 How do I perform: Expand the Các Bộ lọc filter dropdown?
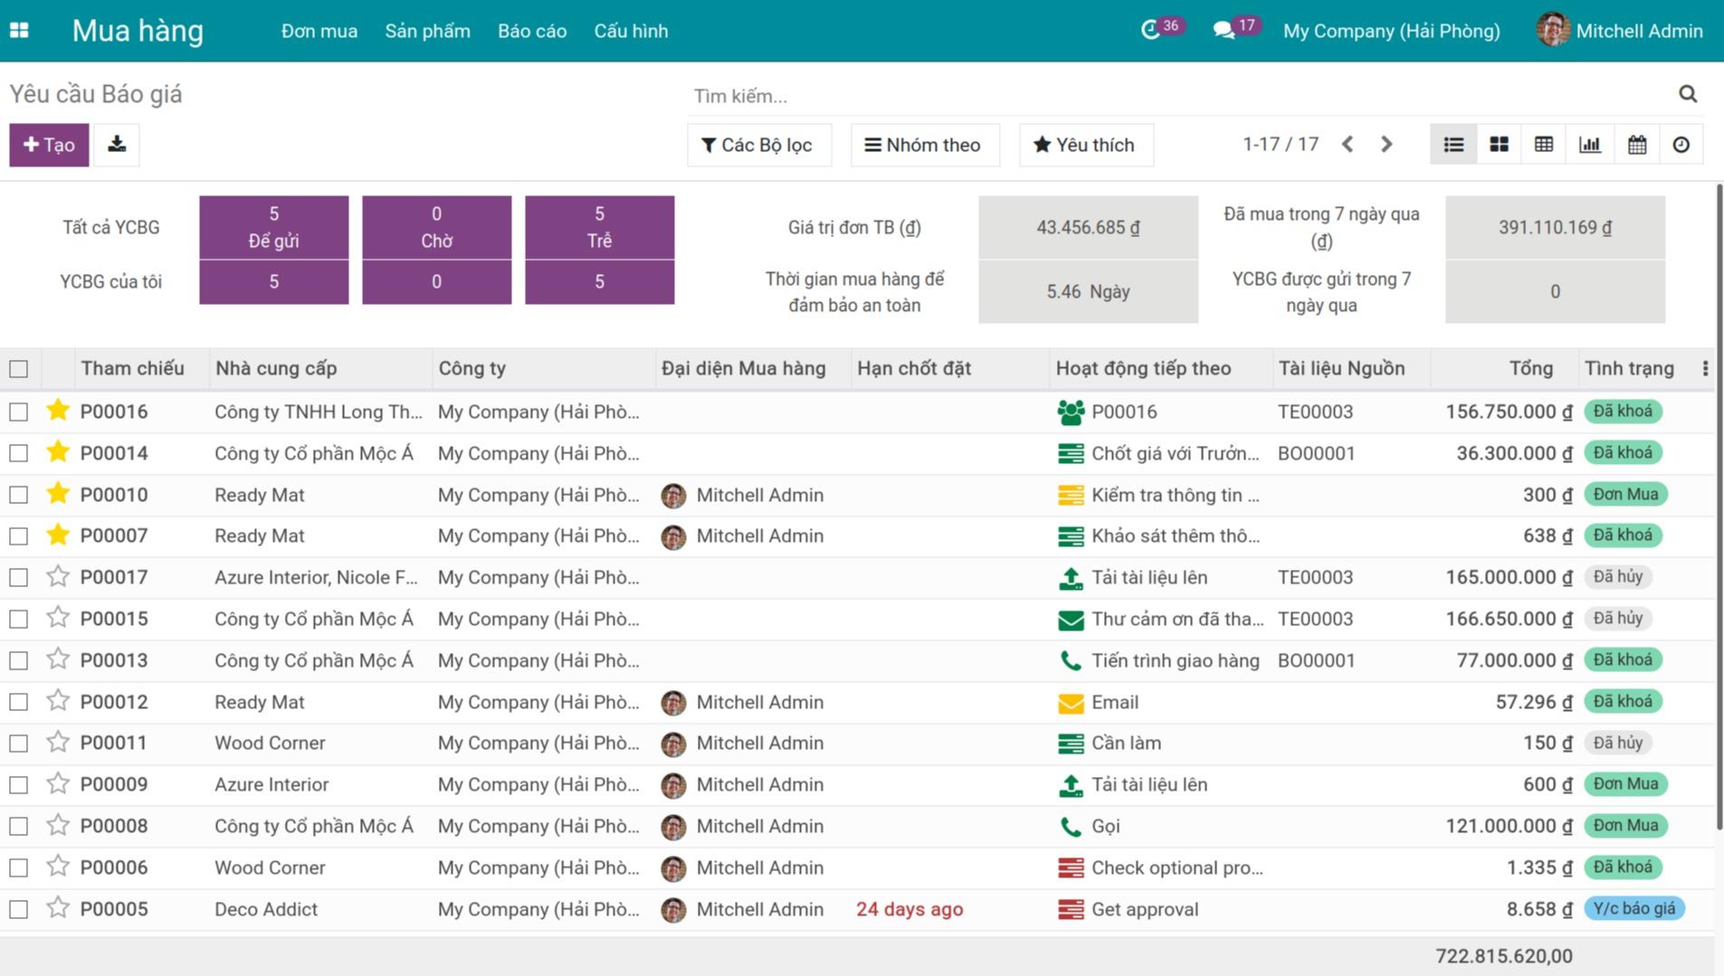[x=758, y=145]
